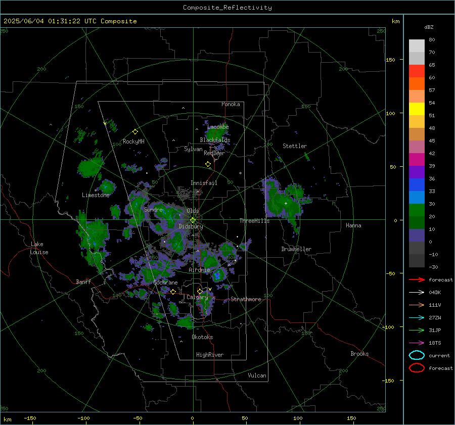Click the yellow radar-site diamond at Olds

[193, 220]
